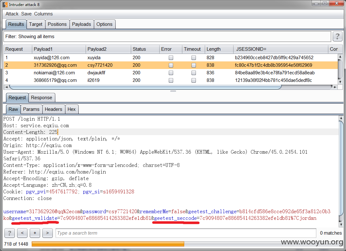Image resolution: width=346 pixels, height=251 pixels.
Task: Sort by Timeout column header
Action: click(193, 49)
